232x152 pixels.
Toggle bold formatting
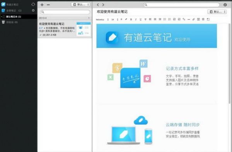(x=131, y=19)
